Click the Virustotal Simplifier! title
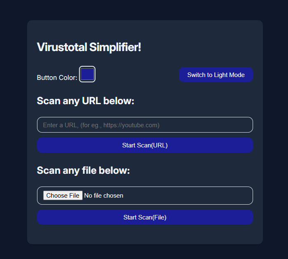The image size is (288, 259). (x=89, y=47)
